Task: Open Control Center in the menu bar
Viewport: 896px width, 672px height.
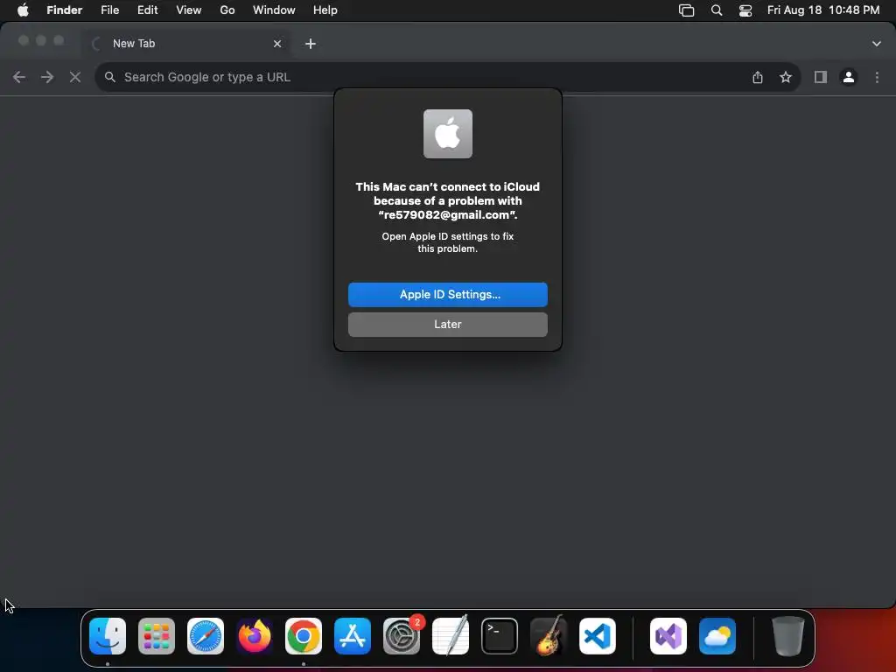Action: pyautogui.click(x=745, y=10)
